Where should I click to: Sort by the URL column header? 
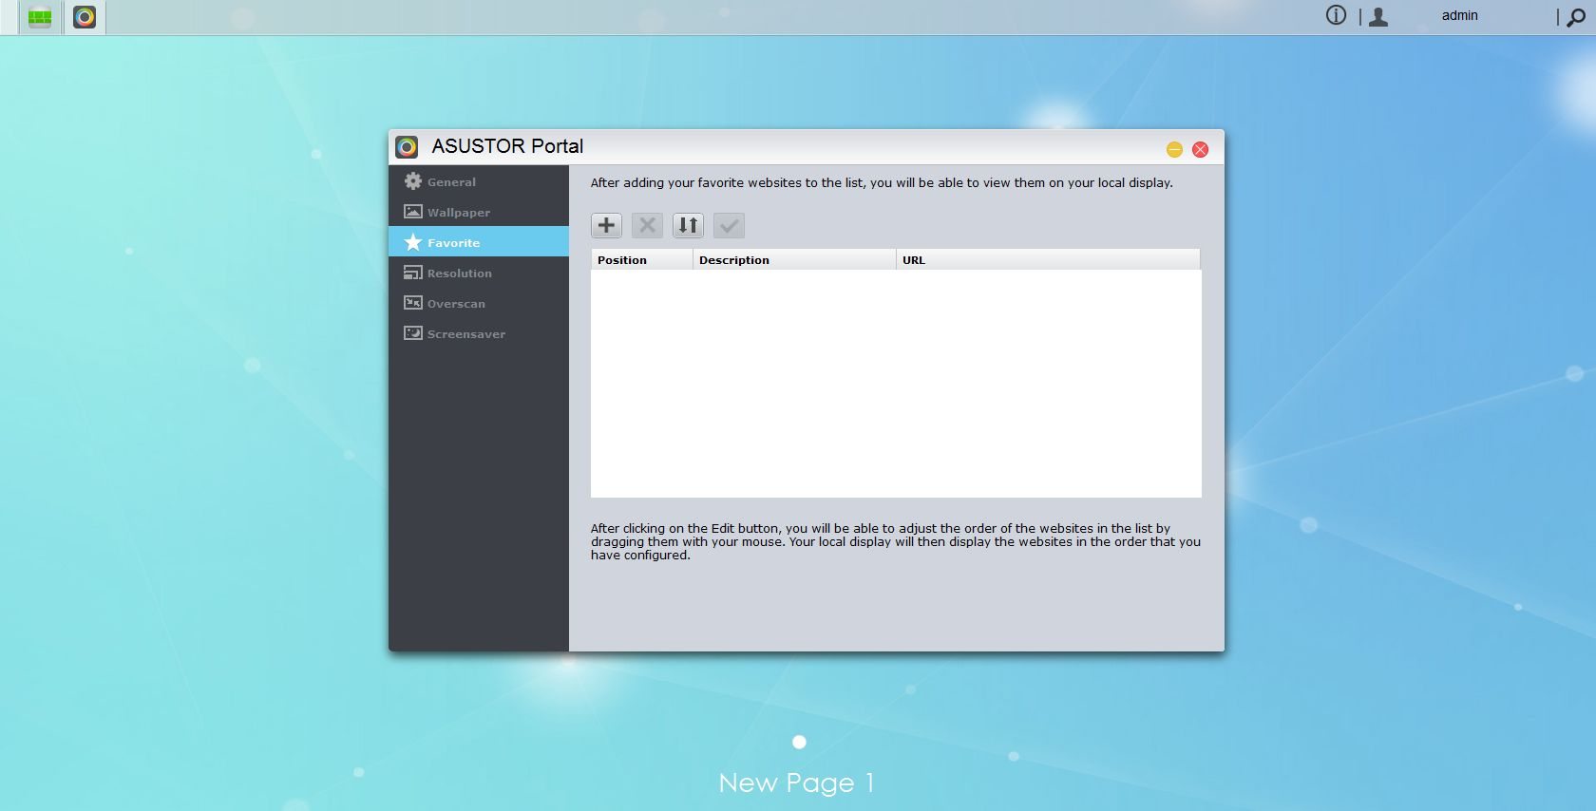1048,259
